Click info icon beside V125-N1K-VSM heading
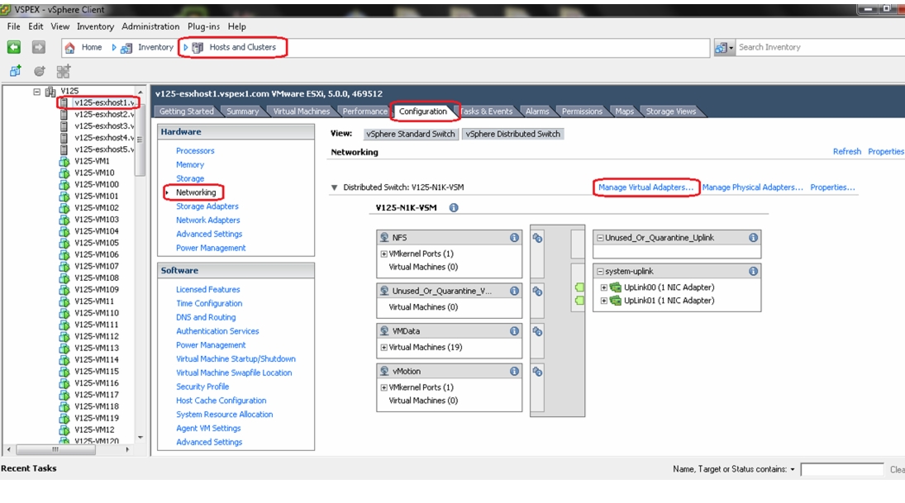 [454, 207]
